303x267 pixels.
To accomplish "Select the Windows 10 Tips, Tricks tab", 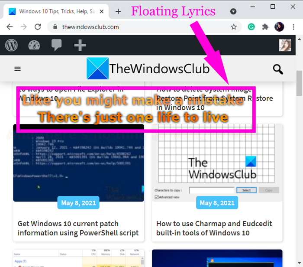I will tap(56, 11).
